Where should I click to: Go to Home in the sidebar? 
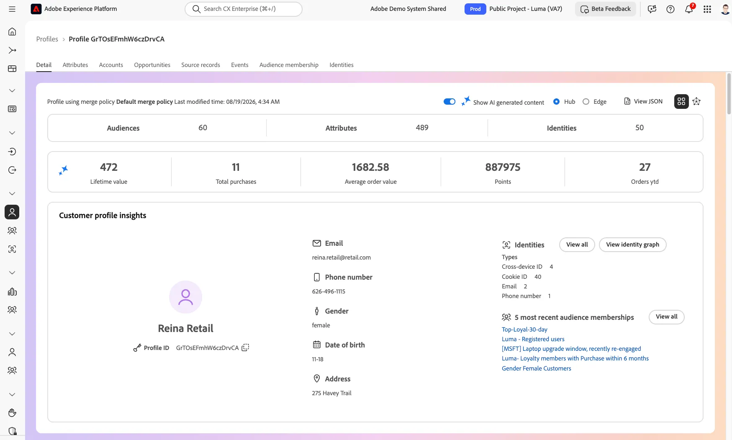12,32
